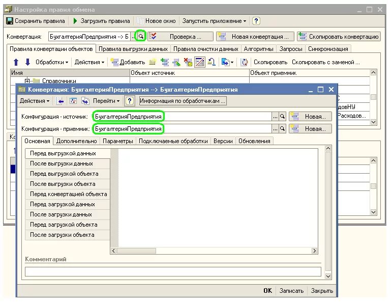Click the Комментарий input field
This screenshot has height=304, width=392.
[173, 272]
